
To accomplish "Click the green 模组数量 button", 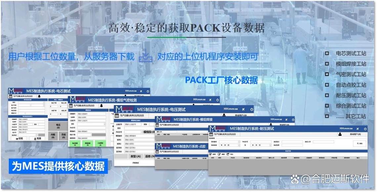I will 88,143.
